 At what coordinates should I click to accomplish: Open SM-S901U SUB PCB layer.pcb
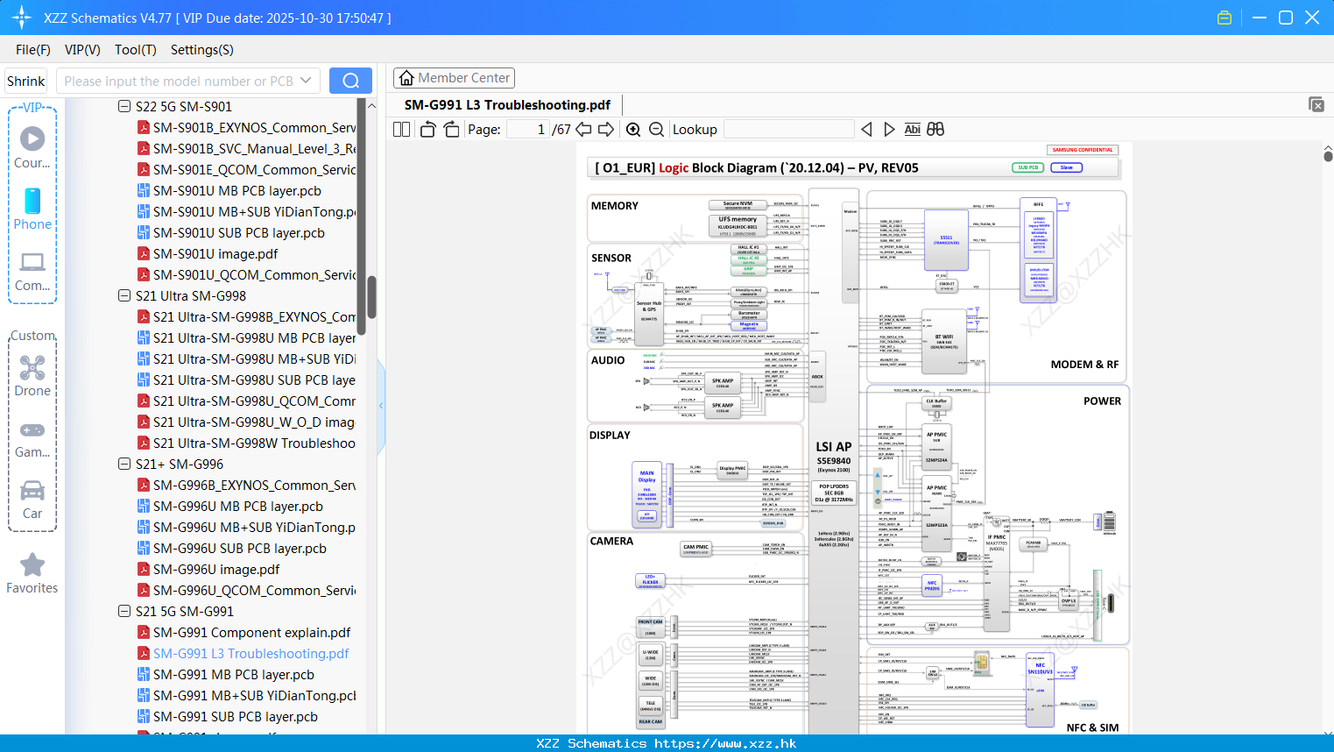(238, 233)
